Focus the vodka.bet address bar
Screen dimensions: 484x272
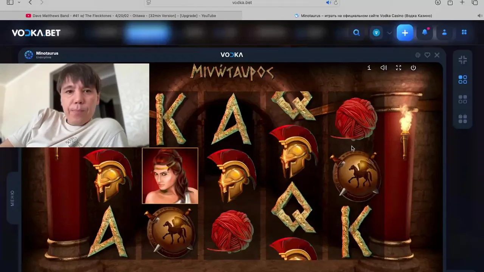[242, 3]
